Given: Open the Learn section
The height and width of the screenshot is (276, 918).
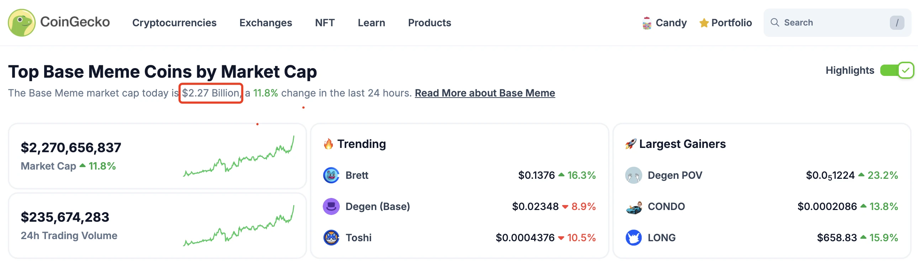Looking at the screenshot, I should (371, 23).
